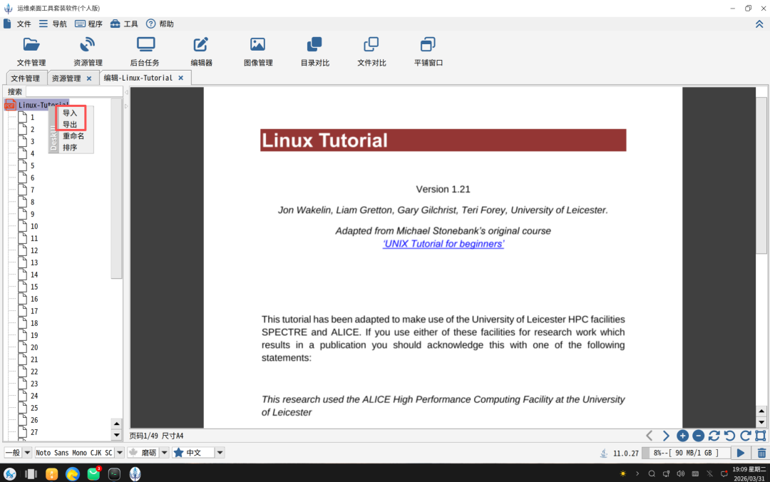Select page 14 in the tree
Screen dimensions: 770x482
click(29, 275)
